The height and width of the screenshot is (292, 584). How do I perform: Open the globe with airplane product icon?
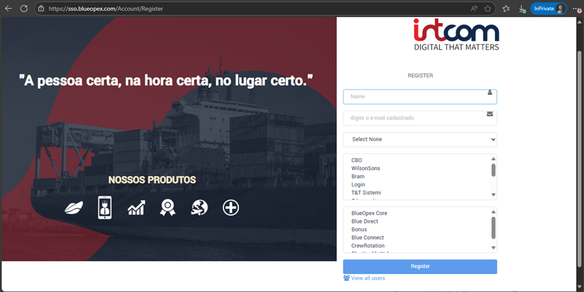(199, 208)
